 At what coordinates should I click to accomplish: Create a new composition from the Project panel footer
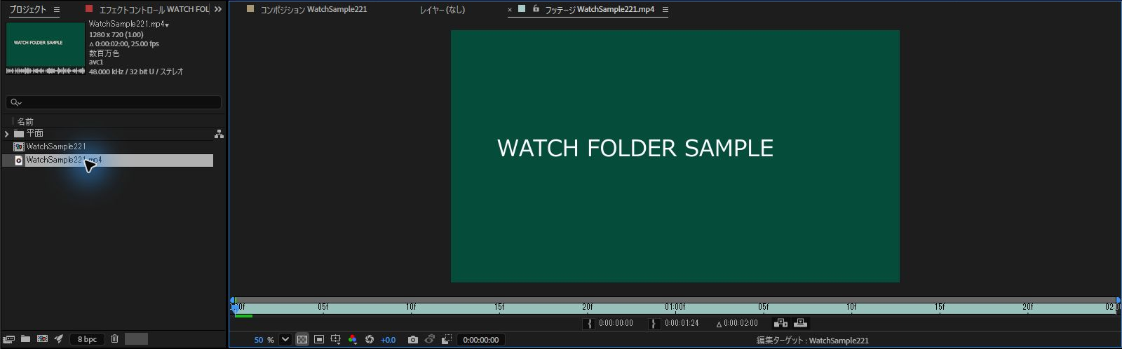42,339
